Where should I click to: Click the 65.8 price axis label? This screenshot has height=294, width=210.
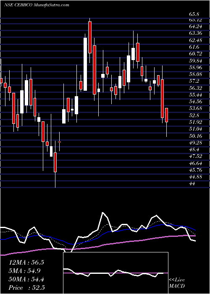[194, 14]
